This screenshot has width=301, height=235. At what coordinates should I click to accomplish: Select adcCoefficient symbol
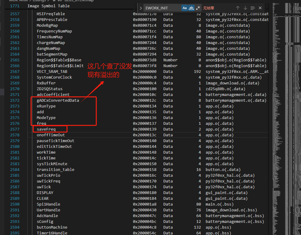53,94
